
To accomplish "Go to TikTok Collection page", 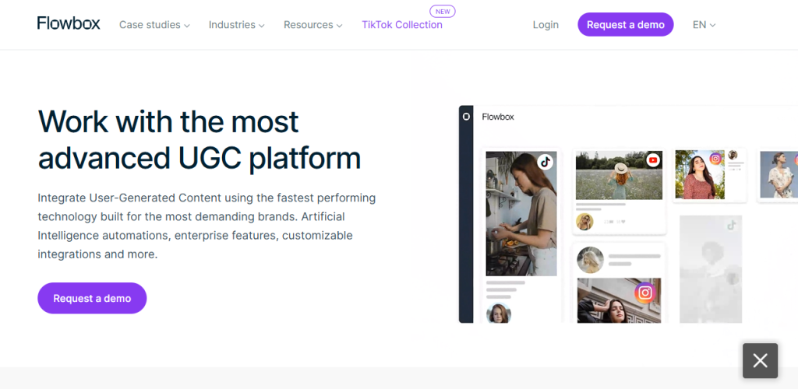I will point(402,25).
